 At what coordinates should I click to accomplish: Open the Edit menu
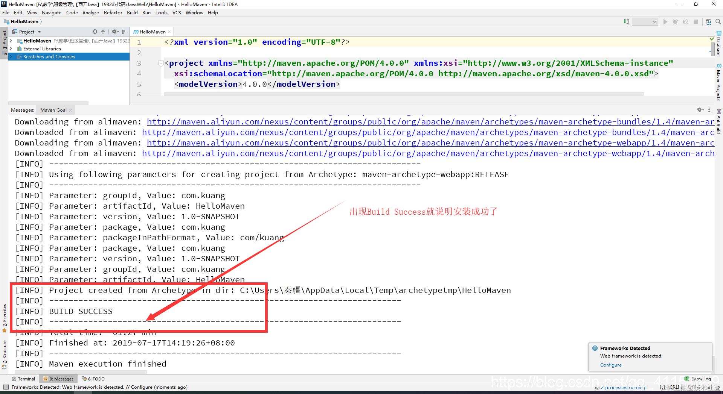18,13
